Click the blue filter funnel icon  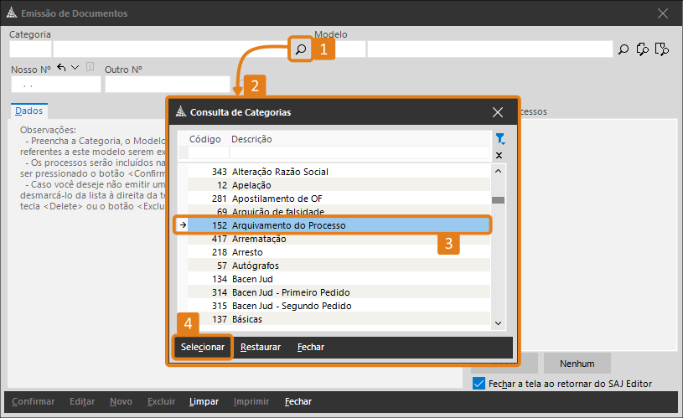coord(499,139)
